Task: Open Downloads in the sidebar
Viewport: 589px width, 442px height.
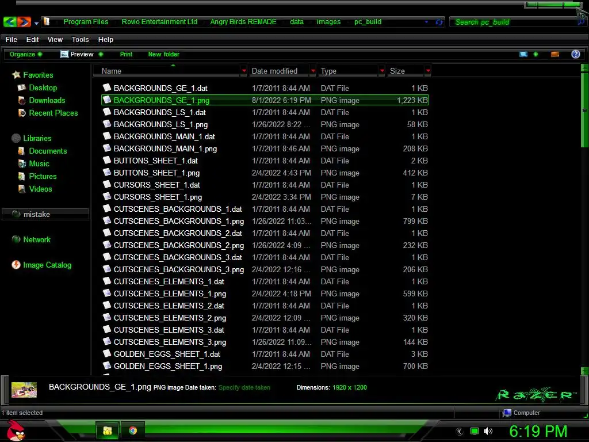Action: click(47, 100)
